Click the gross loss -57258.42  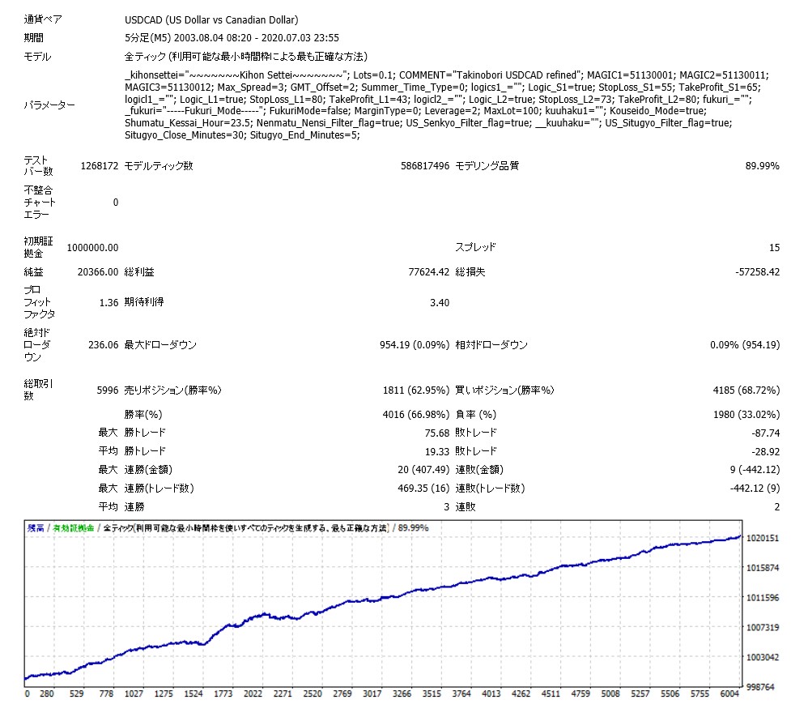click(x=758, y=272)
